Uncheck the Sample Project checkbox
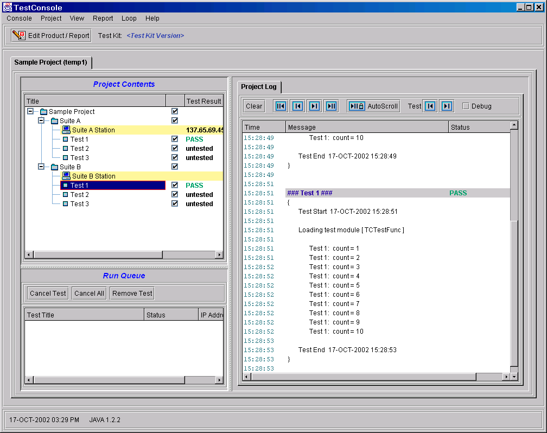 [175, 111]
